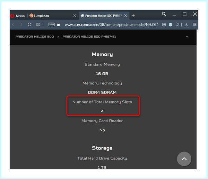Image resolution: width=208 pixels, height=179 pixels.
Task: Go forward with the forward arrow
Action: tap(21, 25)
